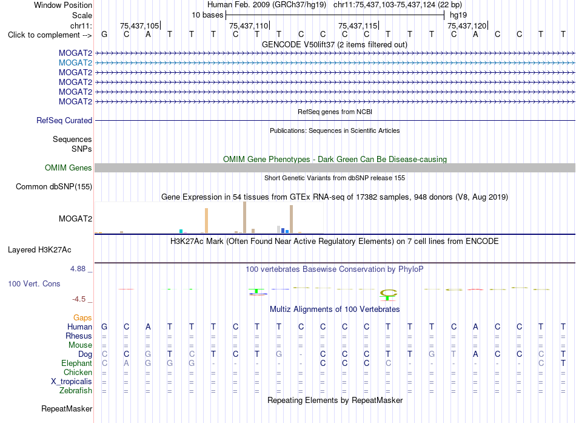The image size is (576, 423).
Task: Select the Common dbSNP(155) label
Action: [53, 186]
